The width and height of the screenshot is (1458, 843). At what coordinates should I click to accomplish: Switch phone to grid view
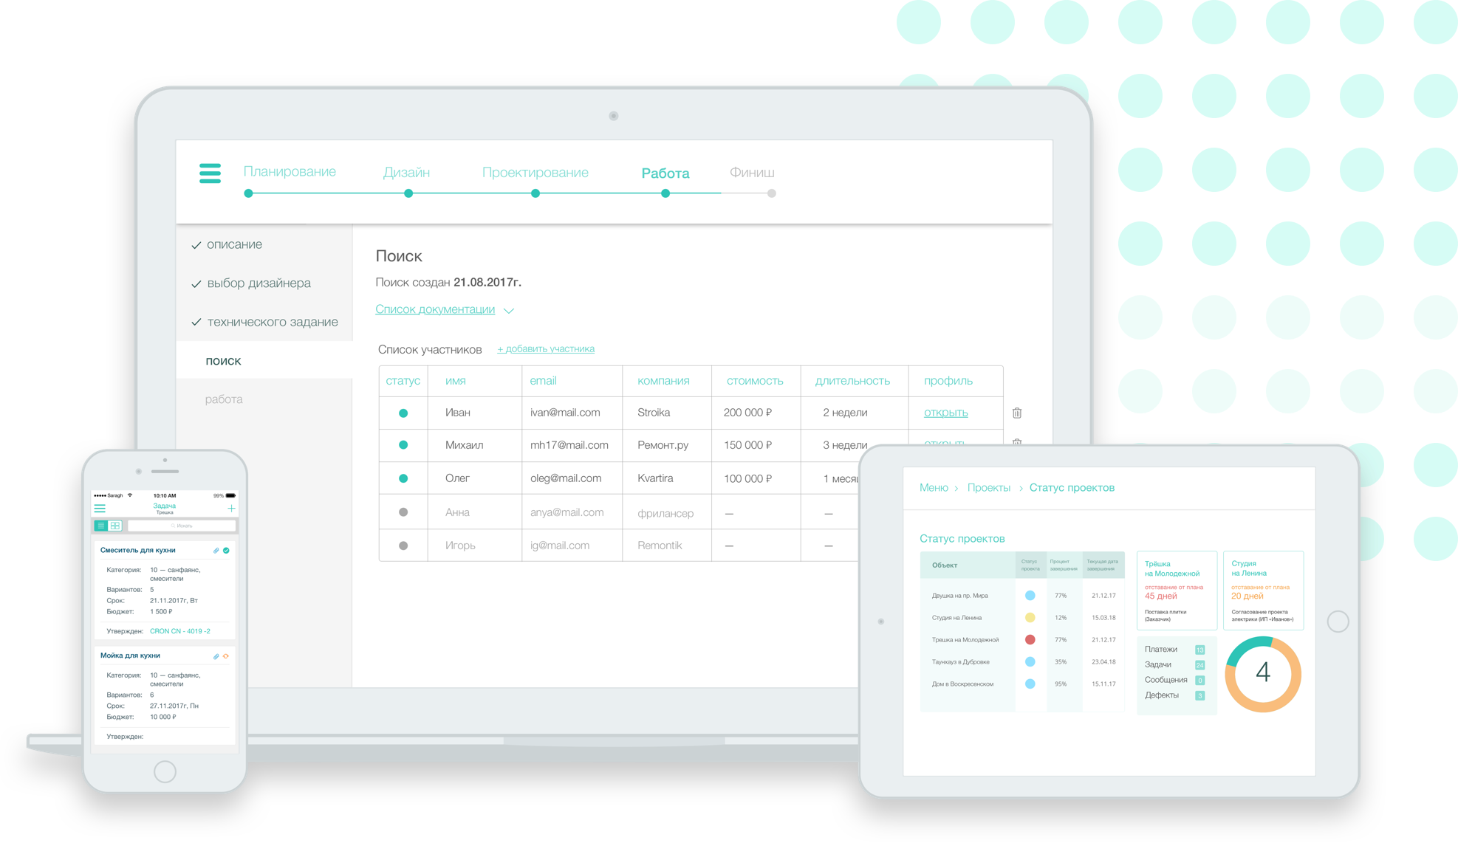pyautogui.click(x=115, y=526)
